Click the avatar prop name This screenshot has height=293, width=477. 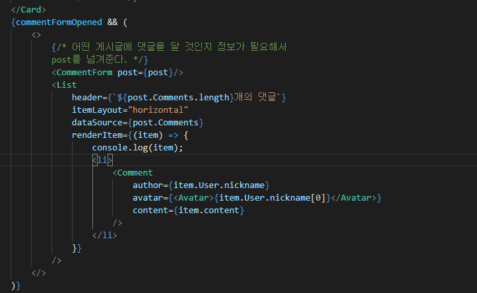click(148, 198)
